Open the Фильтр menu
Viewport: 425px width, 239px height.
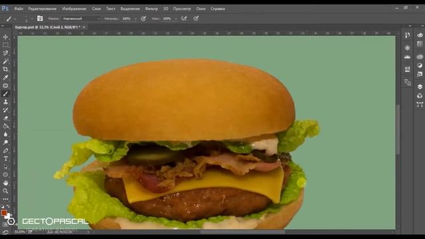(x=151, y=9)
